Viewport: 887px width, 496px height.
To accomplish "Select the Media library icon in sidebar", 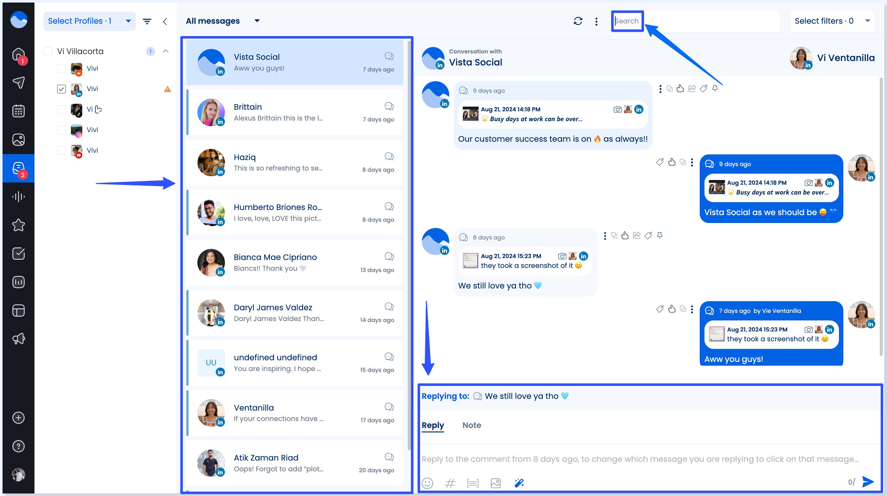I will click(x=18, y=139).
